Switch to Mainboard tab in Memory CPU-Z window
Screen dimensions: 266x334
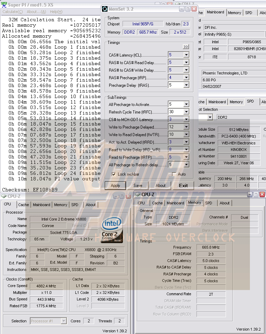point(175,203)
